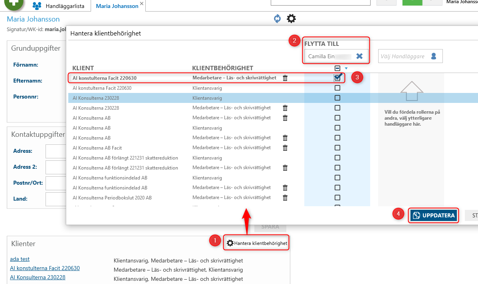Image resolution: width=478 pixels, height=284 pixels.
Task: Click the AI Konsulterna AB Facit client name
Action: pos(97,148)
